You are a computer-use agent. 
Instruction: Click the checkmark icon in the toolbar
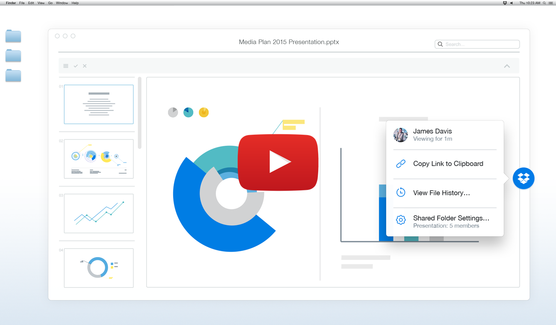pyautogui.click(x=76, y=66)
